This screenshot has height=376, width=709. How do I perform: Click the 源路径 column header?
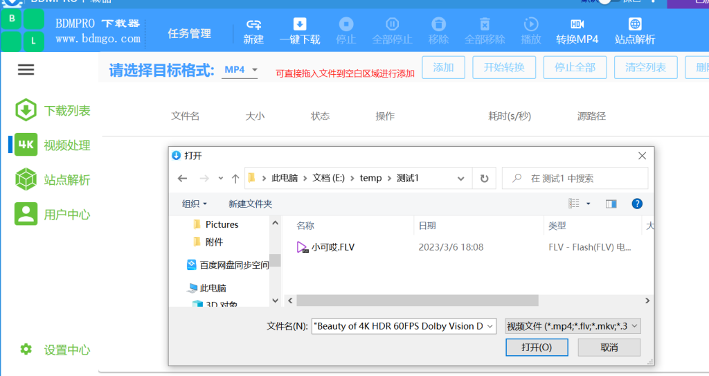point(591,116)
